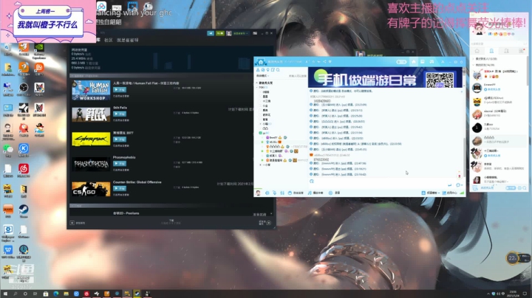
Task: Open the template dropdown in YY bottom bar
Action: point(431,193)
